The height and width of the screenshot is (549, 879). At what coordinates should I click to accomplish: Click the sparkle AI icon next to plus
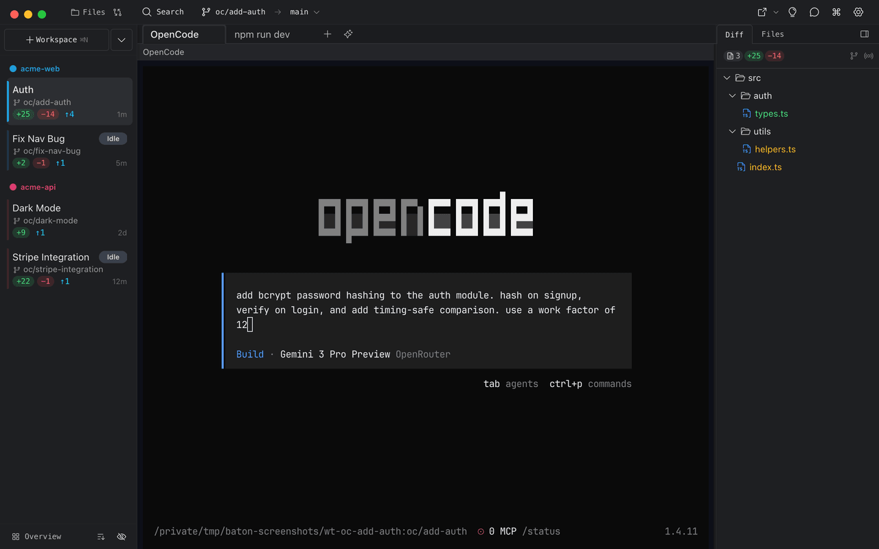[x=348, y=34]
